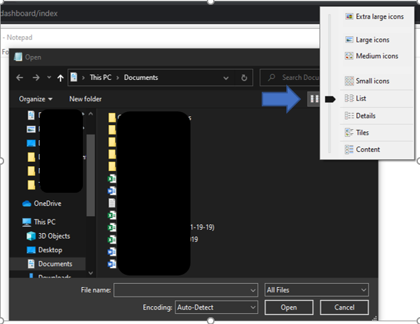The image size is (420, 324).
Task: Click navigation pane scrollbar thumb
Action: click(90, 175)
